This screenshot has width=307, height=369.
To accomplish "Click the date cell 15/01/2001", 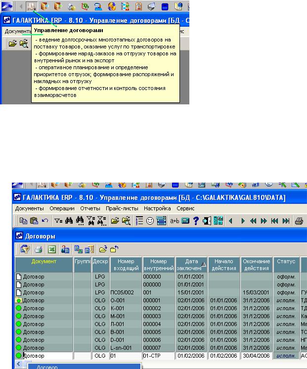I will click(x=191, y=292).
